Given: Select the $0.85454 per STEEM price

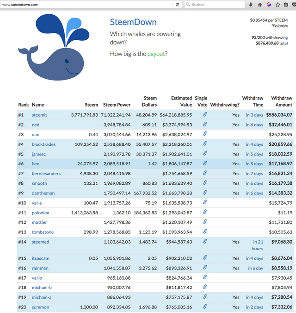Looking at the screenshot, I should (x=269, y=20).
